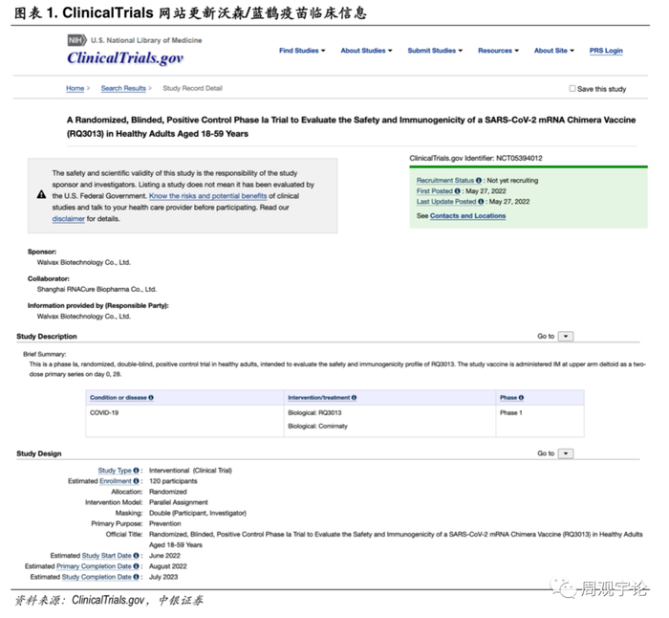Screen dimensions: 669x618
Task: Open Contacts and Locations link
Action: pyautogui.click(x=467, y=215)
